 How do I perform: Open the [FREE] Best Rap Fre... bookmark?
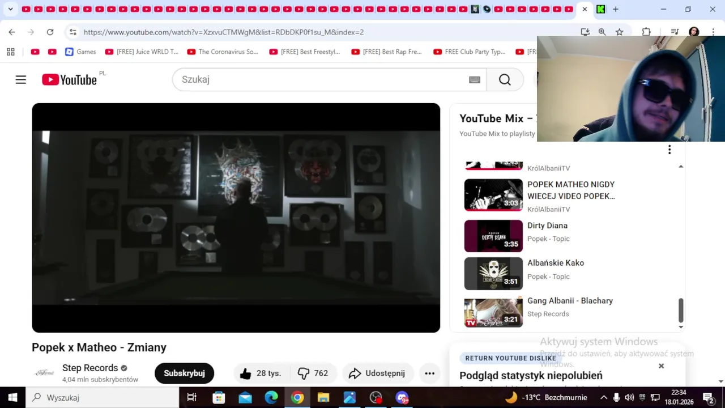tap(387, 52)
